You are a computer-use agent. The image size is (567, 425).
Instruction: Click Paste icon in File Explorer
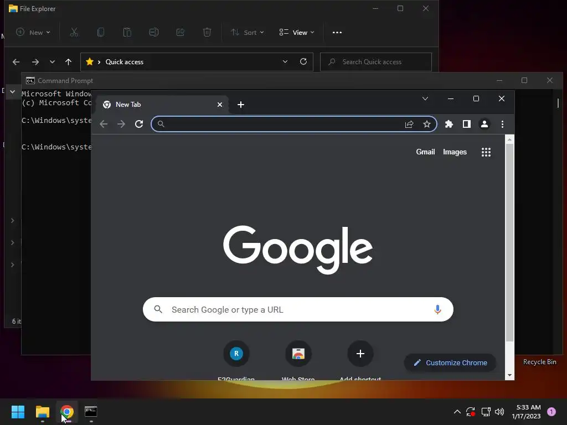(127, 33)
